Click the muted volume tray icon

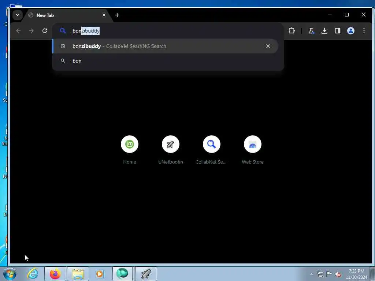coord(338,274)
